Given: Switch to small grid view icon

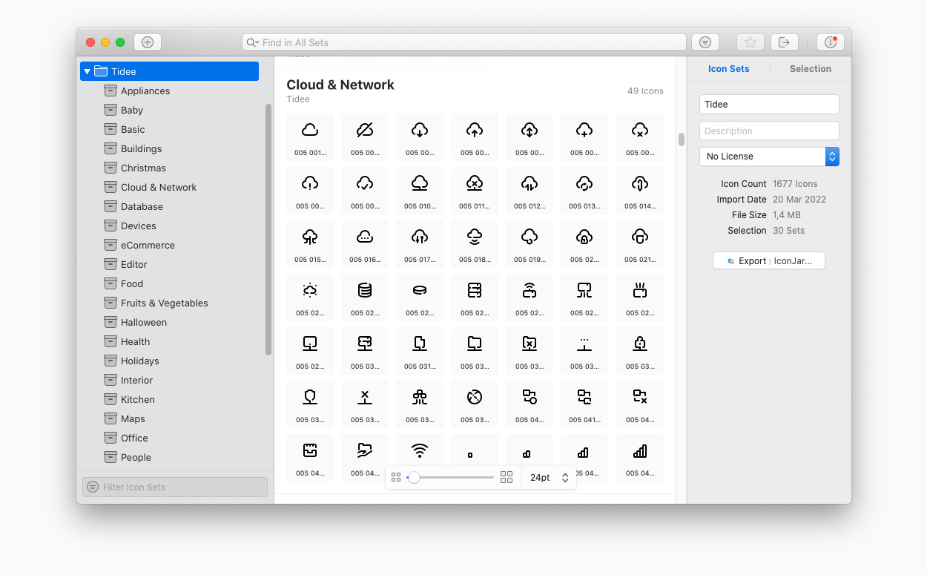Looking at the screenshot, I should click(396, 477).
